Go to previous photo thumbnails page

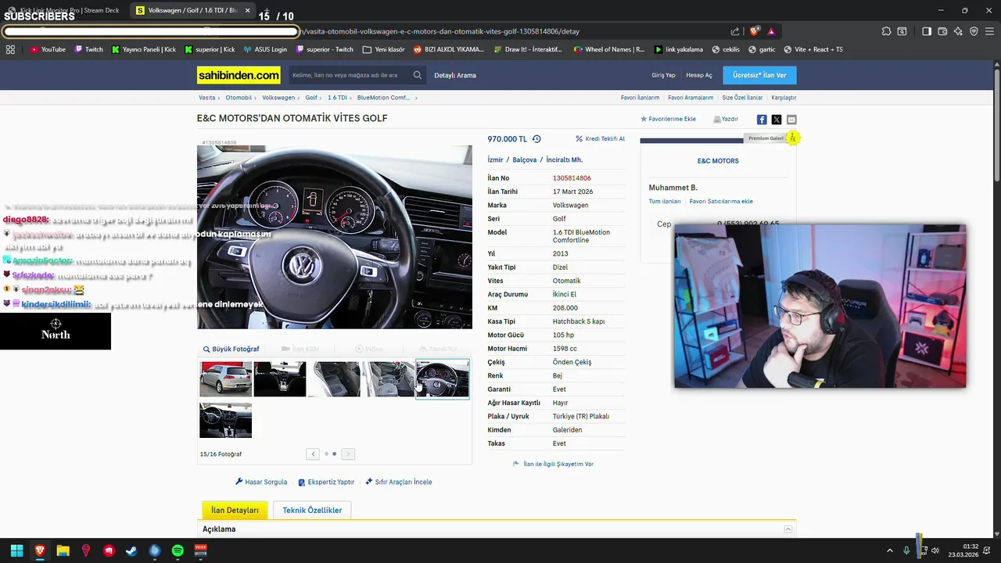click(x=313, y=454)
